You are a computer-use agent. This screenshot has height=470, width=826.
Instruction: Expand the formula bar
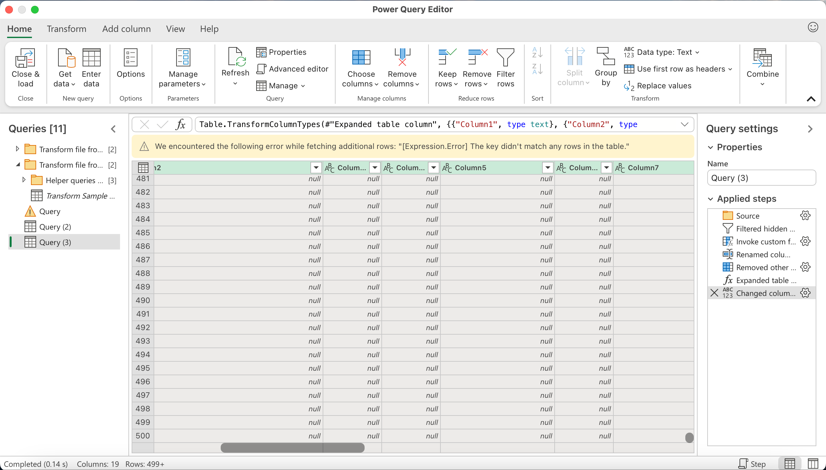684,124
